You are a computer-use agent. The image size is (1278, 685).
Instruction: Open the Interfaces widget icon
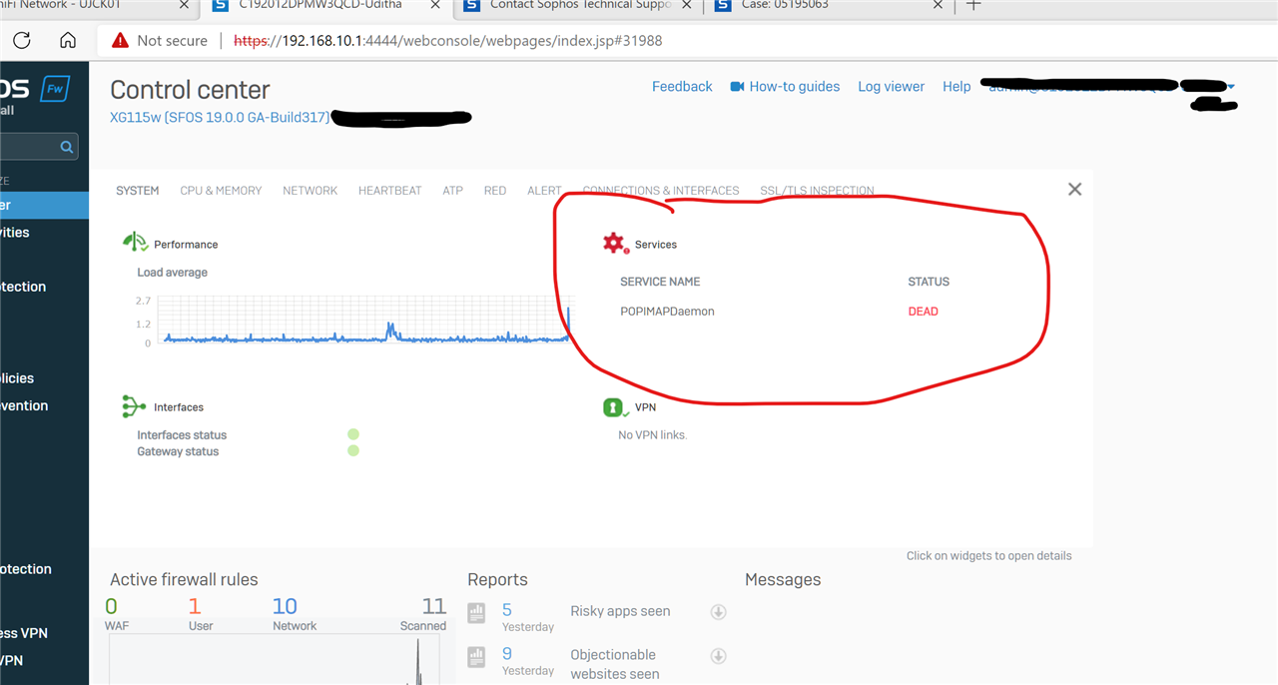[x=134, y=406]
